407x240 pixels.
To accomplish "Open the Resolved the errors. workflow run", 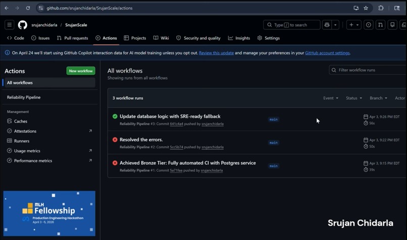I will (141, 140).
